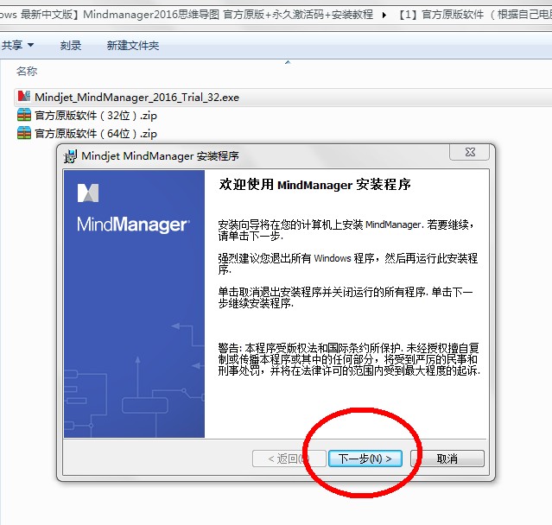The image size is (552, 525).
Task: Click the archive icon of the 64位 zip
Action: click(24, 133)
